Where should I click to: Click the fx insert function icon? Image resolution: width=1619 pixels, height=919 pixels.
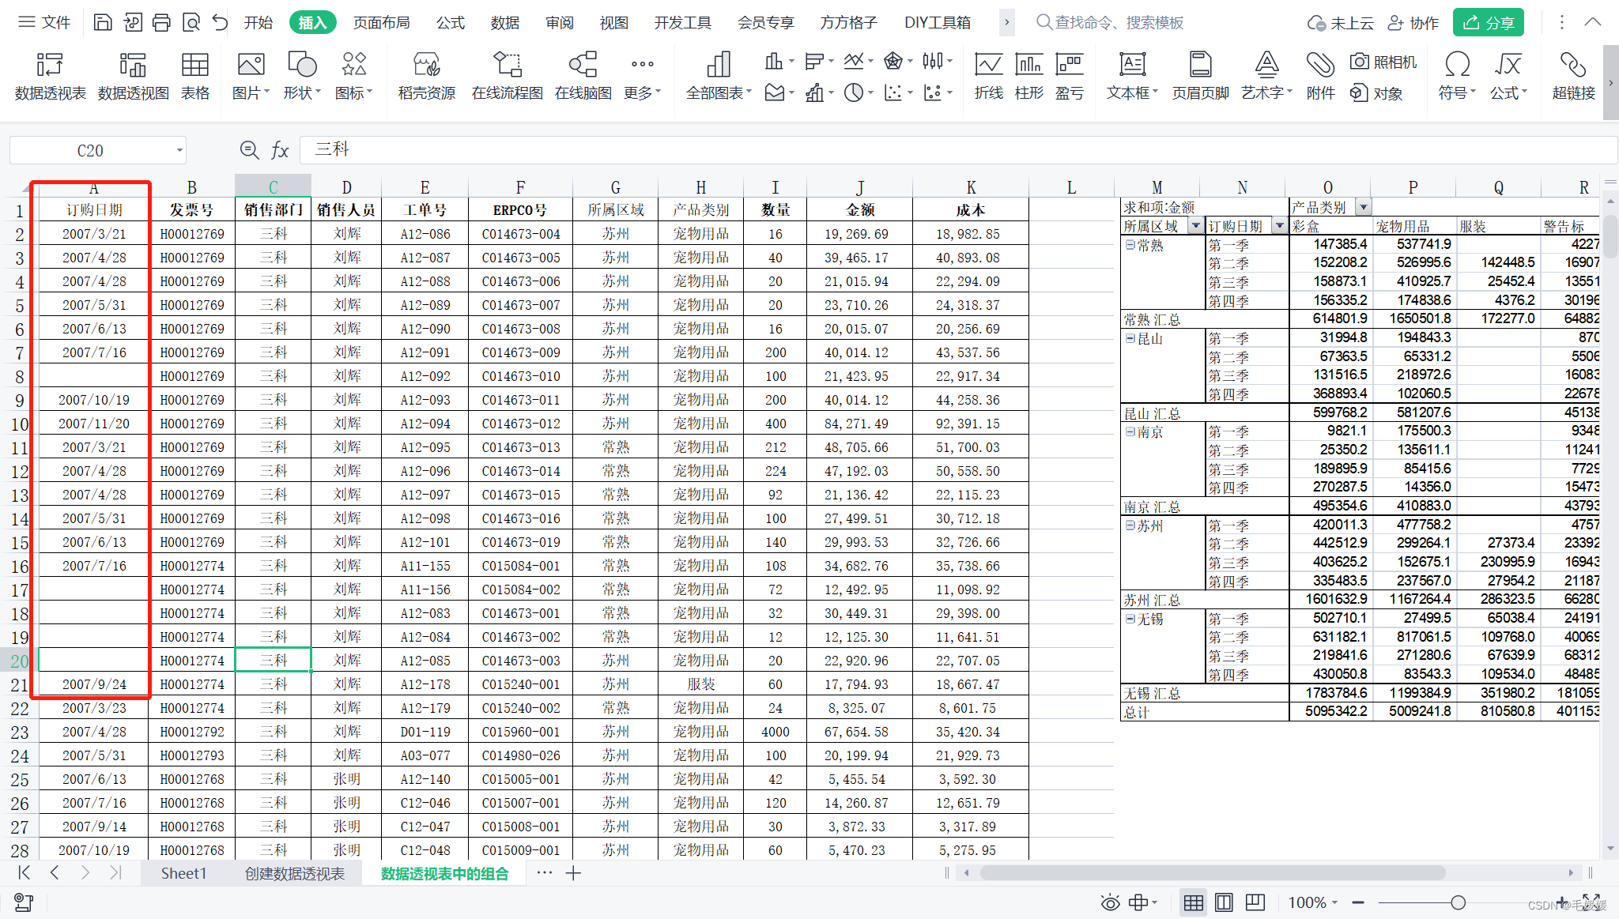(x=280, y=150)
